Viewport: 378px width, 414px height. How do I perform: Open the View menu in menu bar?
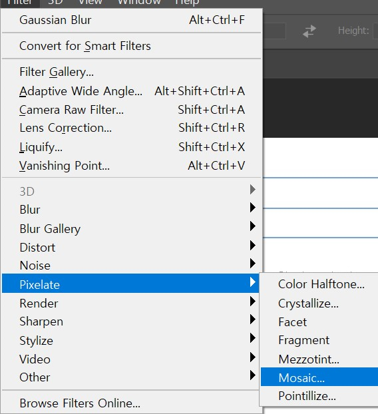91,2
